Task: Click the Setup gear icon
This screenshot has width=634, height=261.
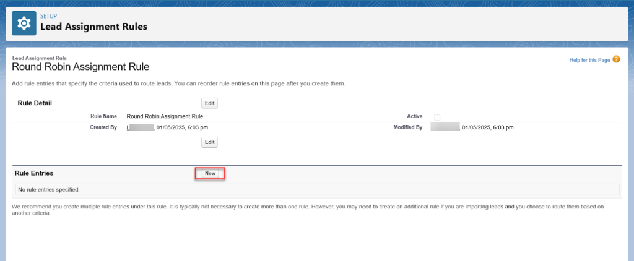Action: click(x=24, y=23)
